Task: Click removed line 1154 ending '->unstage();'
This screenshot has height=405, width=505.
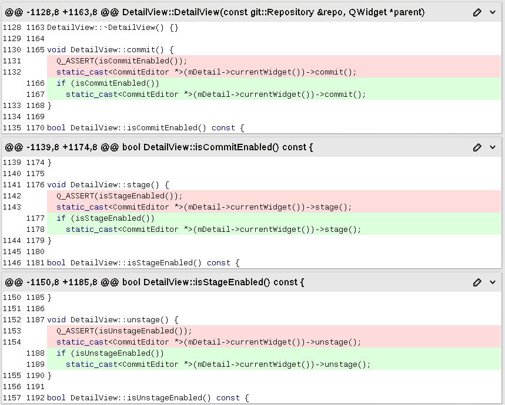Action: tap(274, 342)
